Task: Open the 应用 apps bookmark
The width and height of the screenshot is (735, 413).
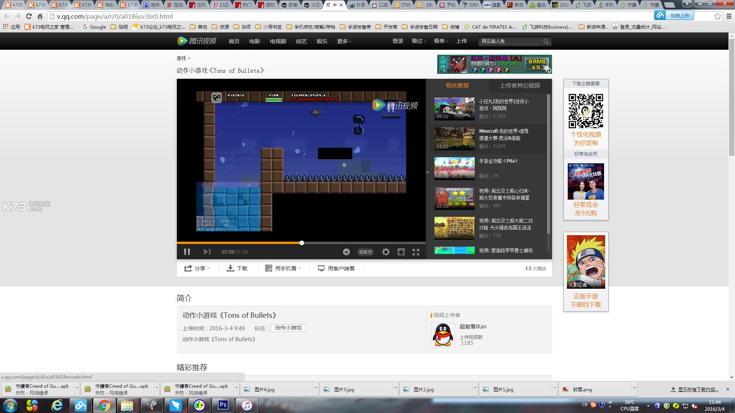Action: pos(11,27)
